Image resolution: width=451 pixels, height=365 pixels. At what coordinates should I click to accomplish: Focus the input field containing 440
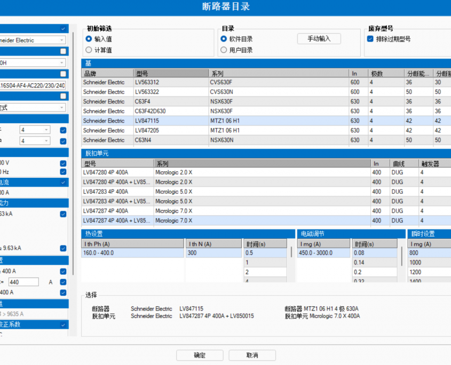23,282
